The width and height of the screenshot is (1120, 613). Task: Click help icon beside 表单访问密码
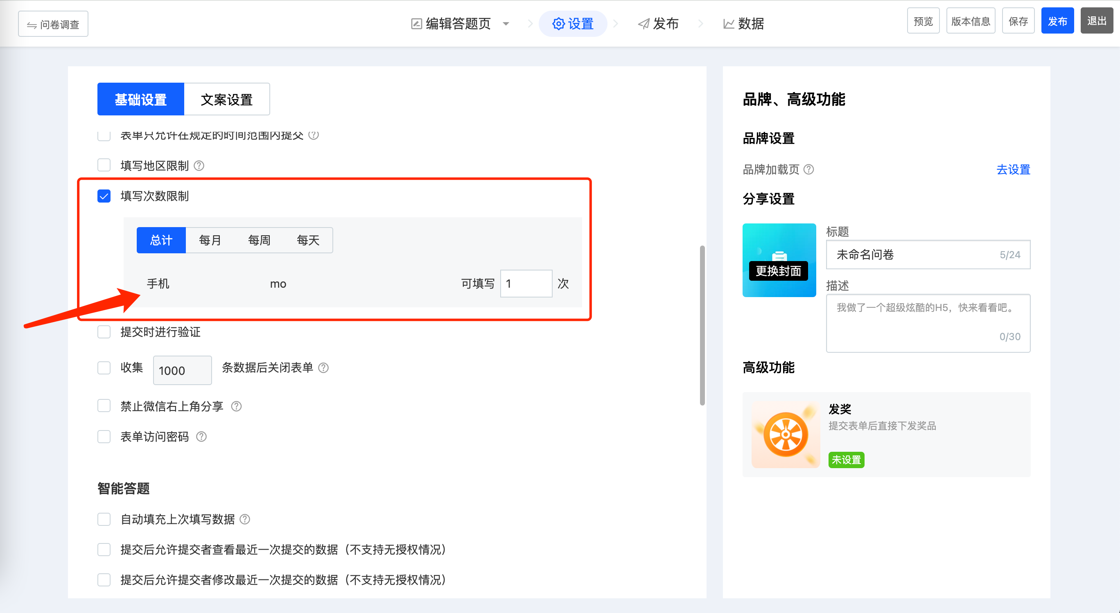[201, 437]
